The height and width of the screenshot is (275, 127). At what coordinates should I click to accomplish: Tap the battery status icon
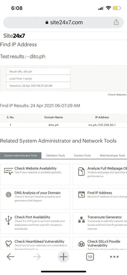117,8
